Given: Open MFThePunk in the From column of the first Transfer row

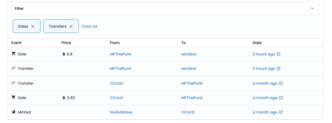Looking at the screenshot, I should coord(121,69).
